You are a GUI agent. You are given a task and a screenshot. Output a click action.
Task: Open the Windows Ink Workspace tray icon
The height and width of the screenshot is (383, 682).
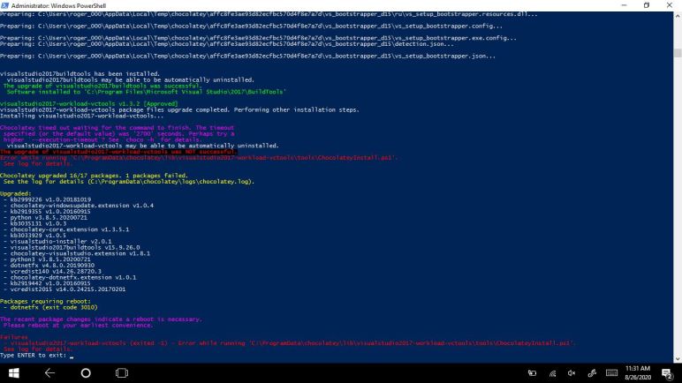591,373
